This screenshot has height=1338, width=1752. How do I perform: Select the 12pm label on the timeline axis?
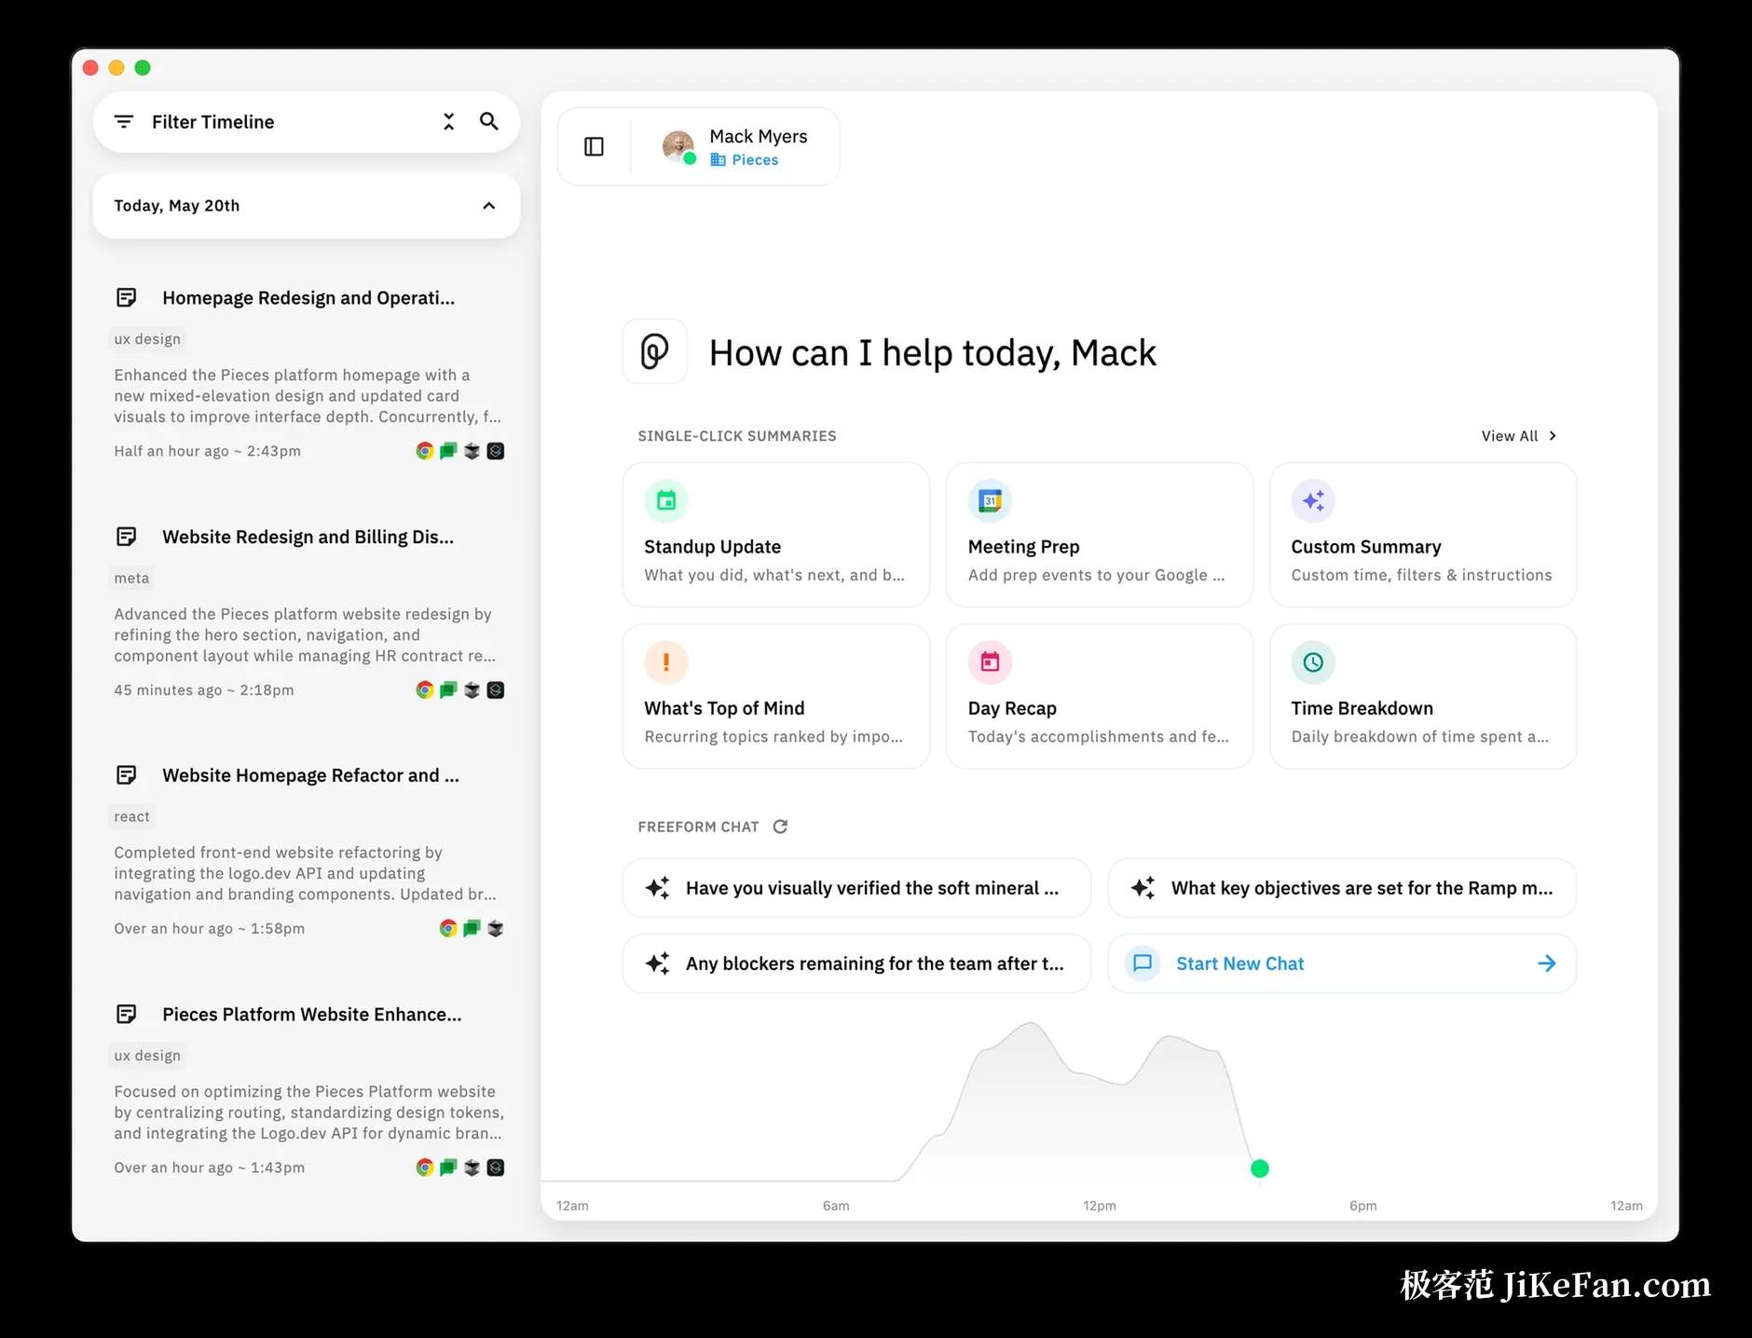(x=1100, y=1206)
